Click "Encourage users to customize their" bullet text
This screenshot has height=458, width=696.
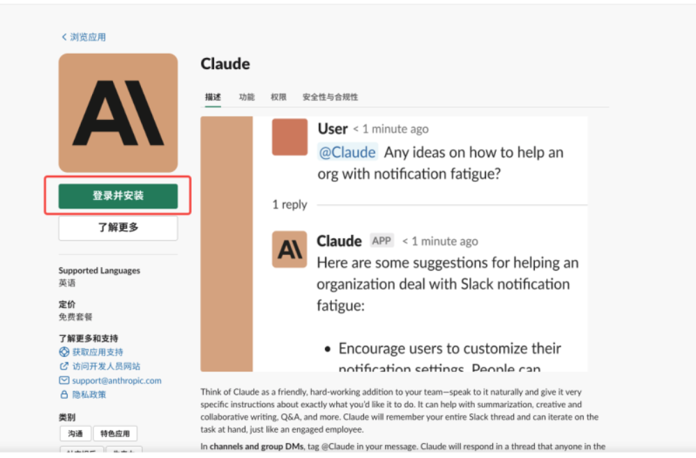[450, 349]
